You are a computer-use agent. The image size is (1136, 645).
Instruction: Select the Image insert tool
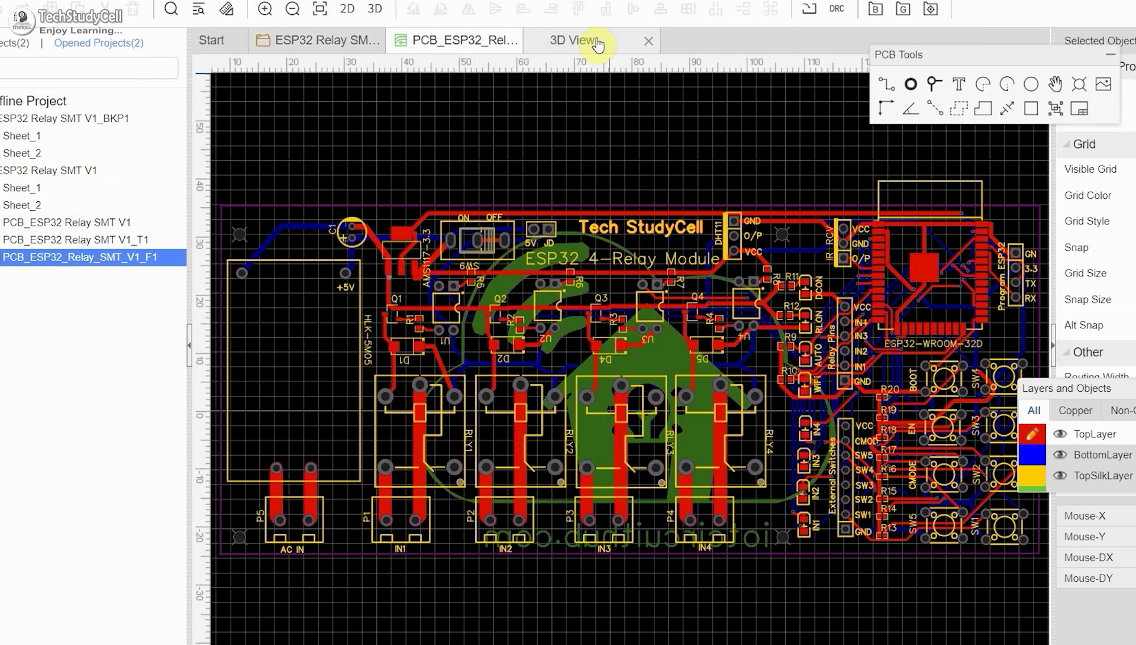[1103, 85]
